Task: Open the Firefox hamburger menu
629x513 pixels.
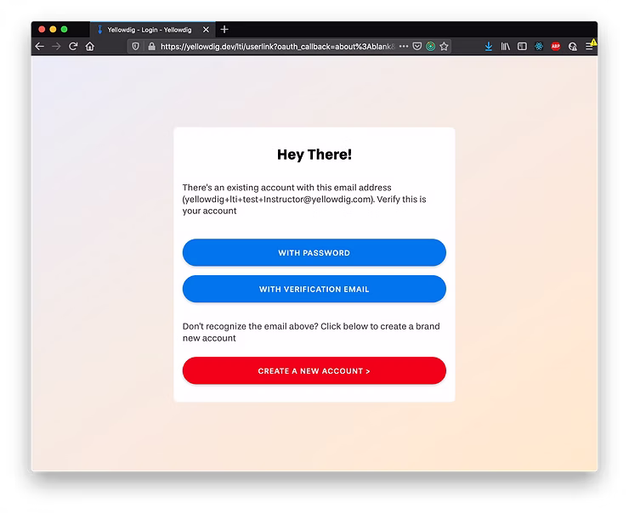Action: 590,47
